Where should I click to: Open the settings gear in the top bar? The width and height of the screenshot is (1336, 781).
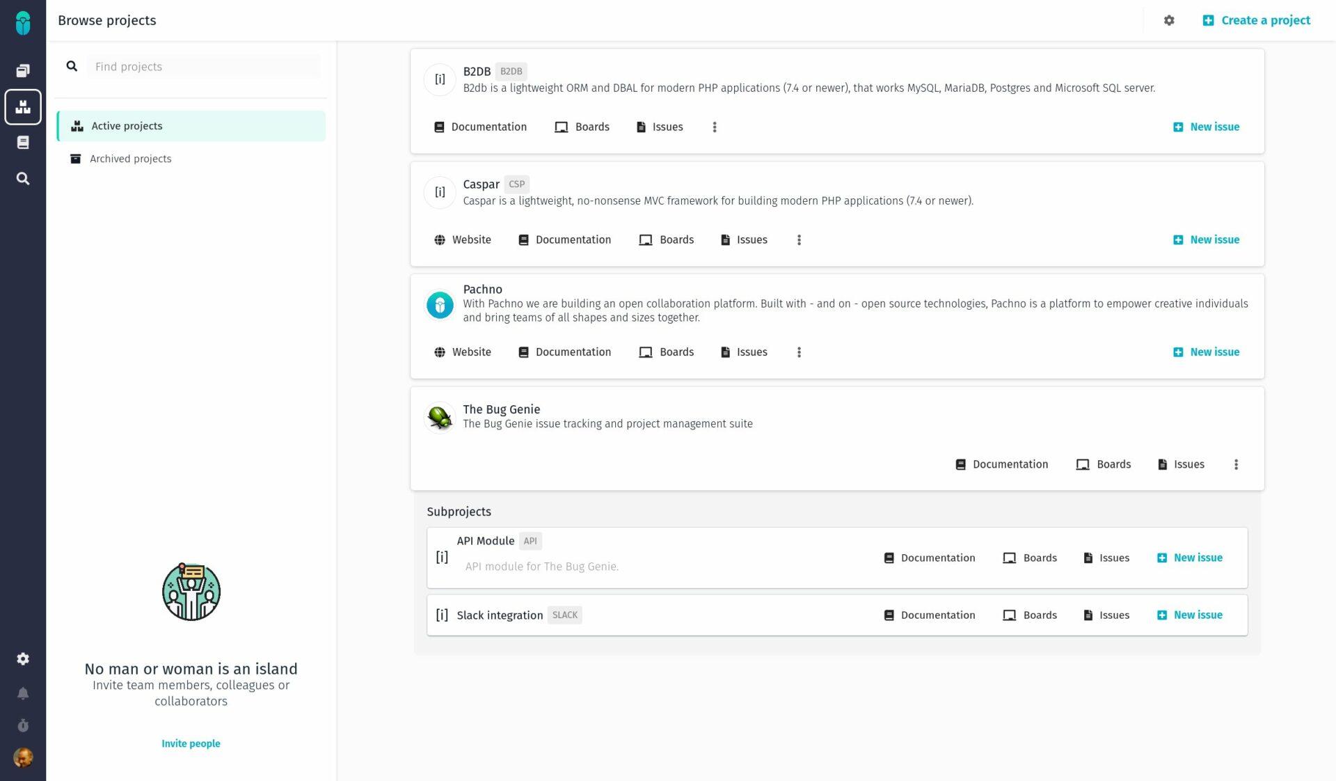pos(1169,20)
